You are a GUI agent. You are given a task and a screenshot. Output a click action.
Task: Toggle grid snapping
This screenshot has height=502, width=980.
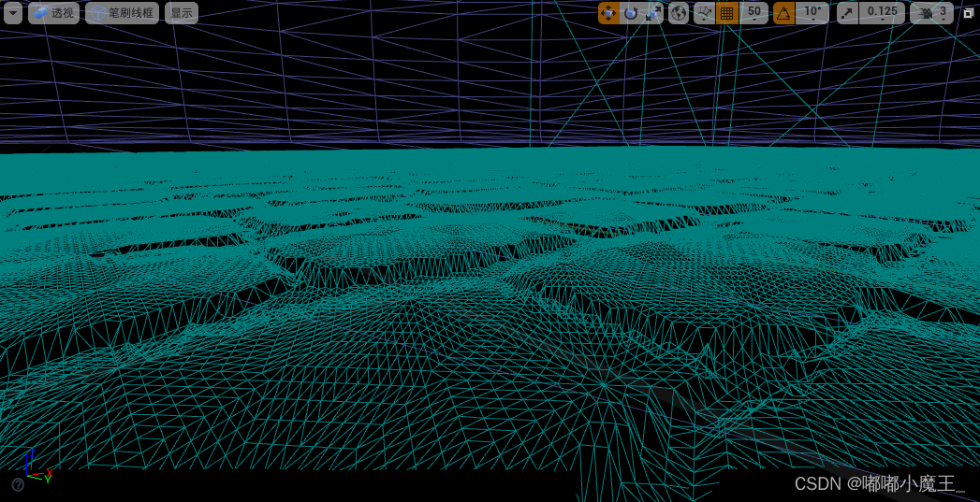click(726, 13)
